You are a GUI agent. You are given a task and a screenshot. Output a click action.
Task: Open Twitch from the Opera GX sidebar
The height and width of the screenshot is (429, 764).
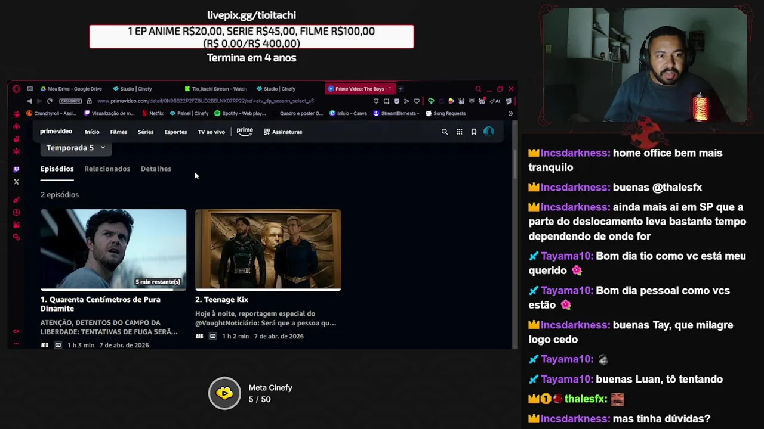click(16, 169)
